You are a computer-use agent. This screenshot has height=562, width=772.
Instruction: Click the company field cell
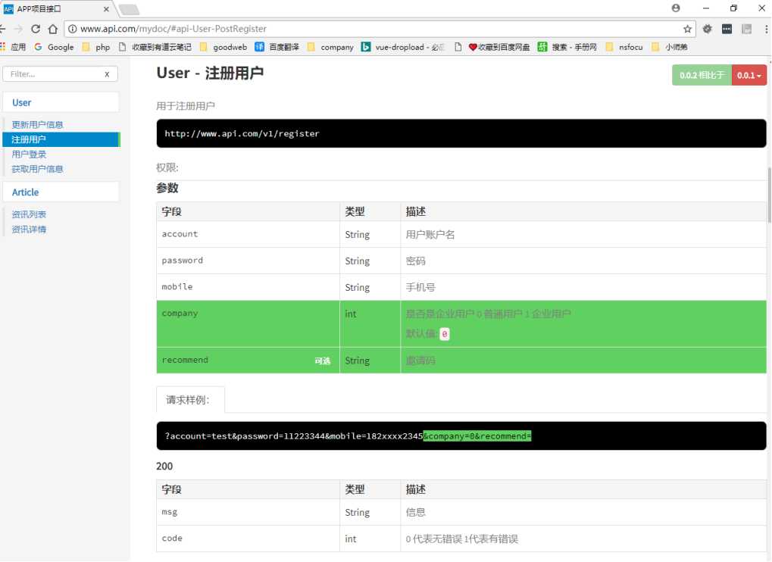(248, 324)
